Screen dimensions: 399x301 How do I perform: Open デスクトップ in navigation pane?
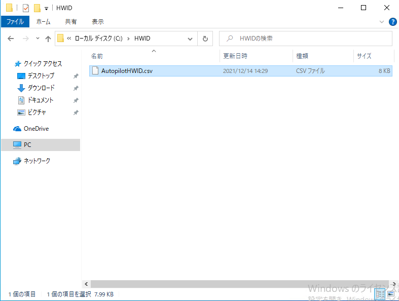[41, 76]
